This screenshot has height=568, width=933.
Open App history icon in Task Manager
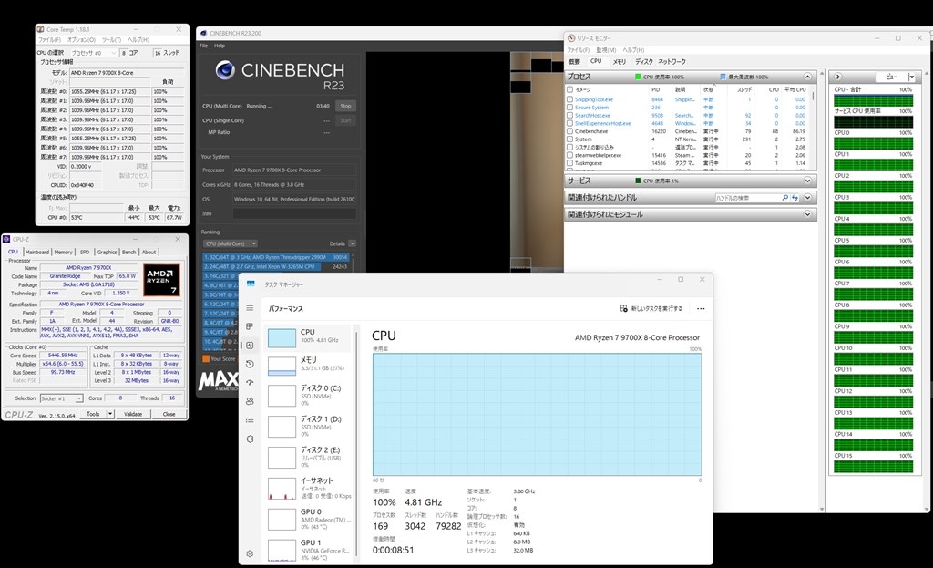pos(250,364)
